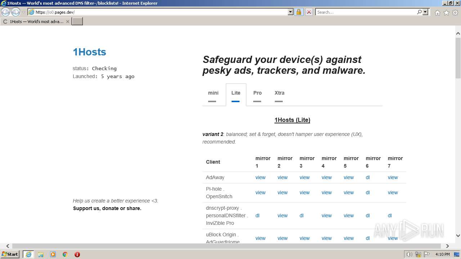Image resolution: width=461 pixels, height=259 pixels.
Task: Open the recent pages dropdown arrow
Action: click(x=23, y=12)
